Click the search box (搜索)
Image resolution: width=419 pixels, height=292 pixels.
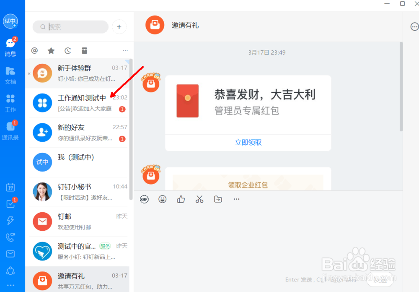click(70, 27)
